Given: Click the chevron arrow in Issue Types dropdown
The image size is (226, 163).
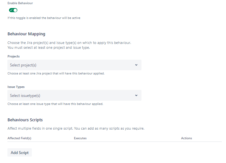Looking at the screenshot, I should pyautogui.click(x=136, y=96).
